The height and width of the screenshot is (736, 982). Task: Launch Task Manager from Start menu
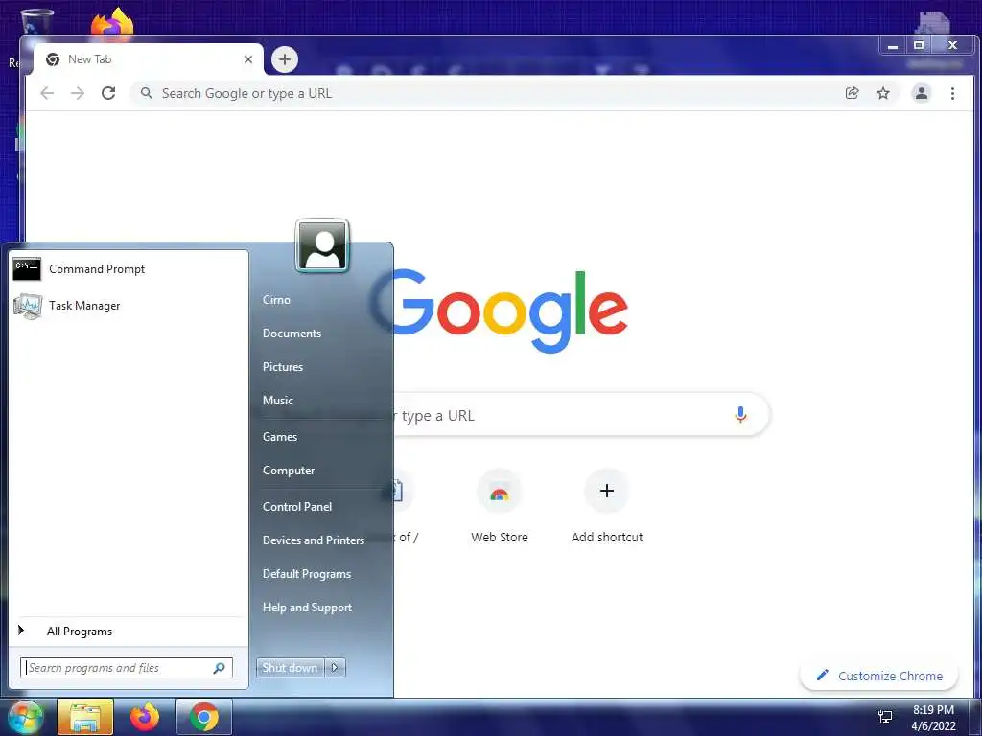[128, 306]
